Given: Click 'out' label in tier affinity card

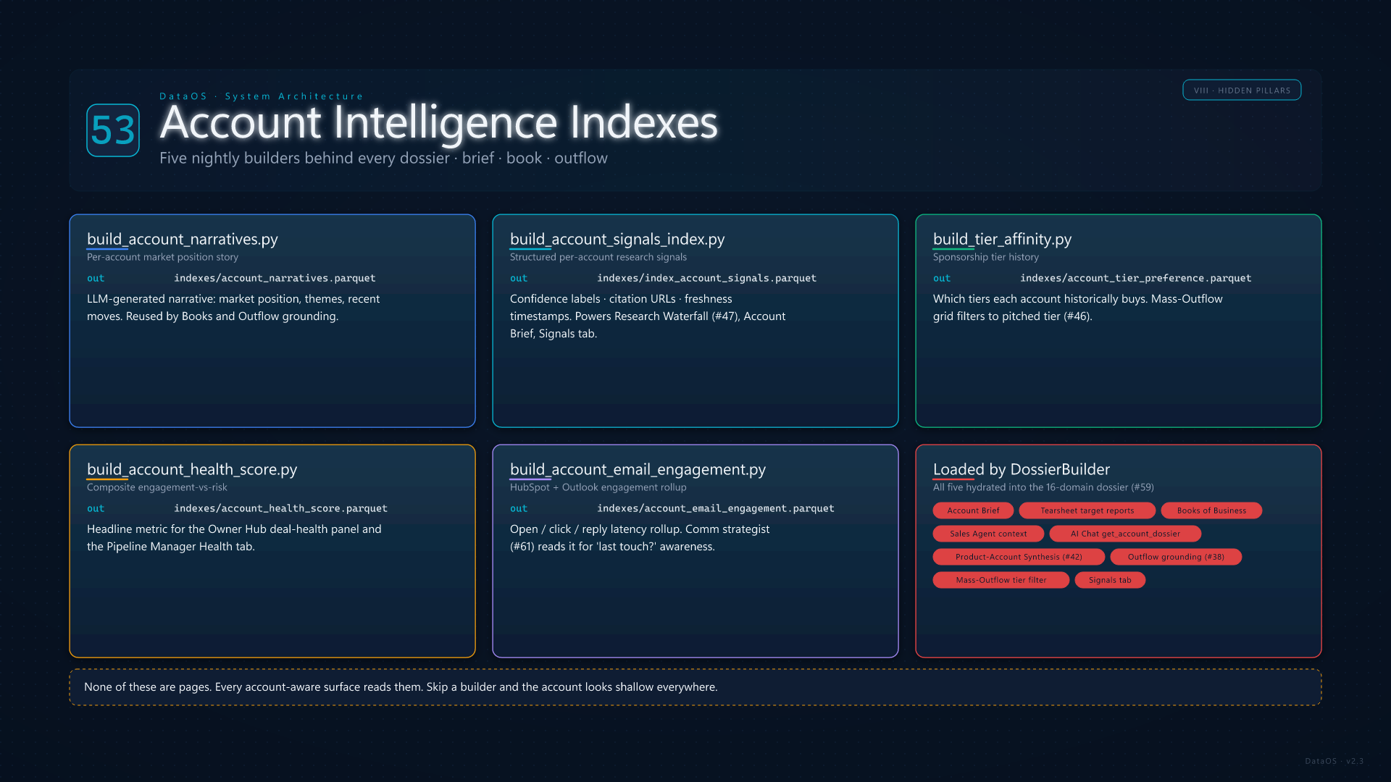Looking at the screenshot, I should tap(942, 278).
